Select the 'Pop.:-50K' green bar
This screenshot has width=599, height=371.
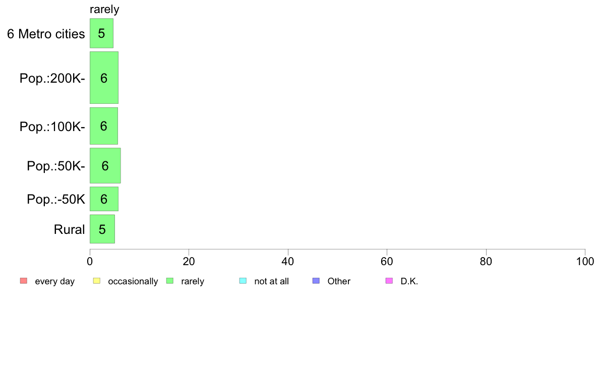coord(104,199)
